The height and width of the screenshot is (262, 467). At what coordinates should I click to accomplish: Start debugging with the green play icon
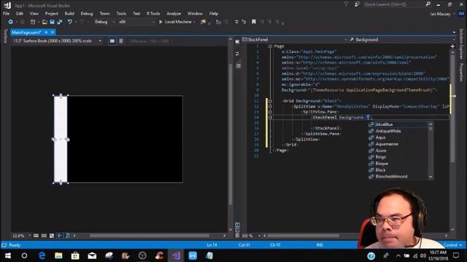161,22
